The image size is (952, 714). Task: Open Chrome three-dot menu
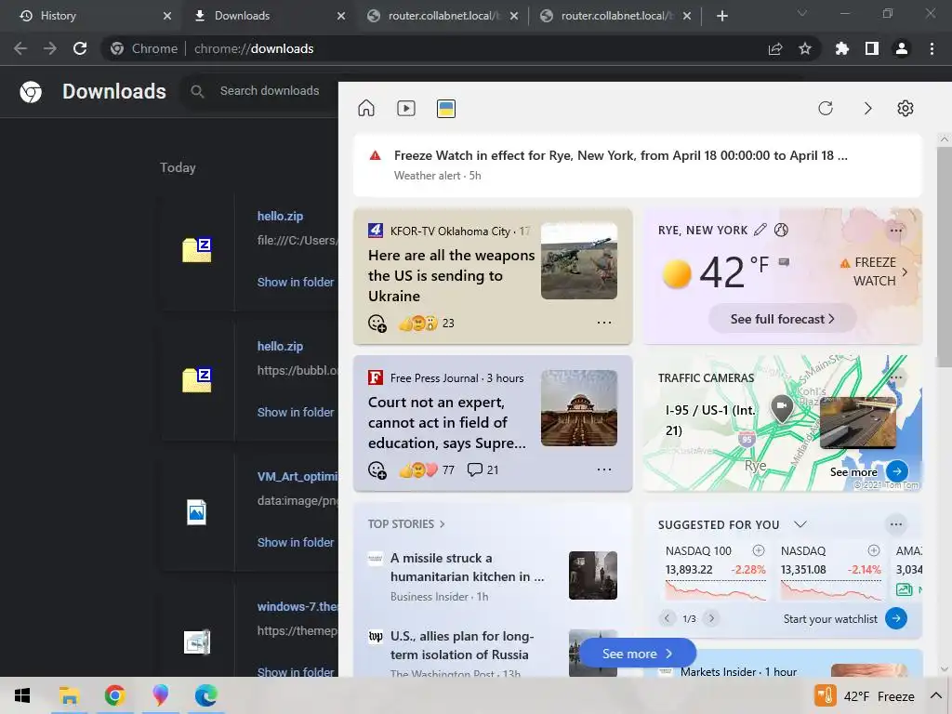pos(932,48)
